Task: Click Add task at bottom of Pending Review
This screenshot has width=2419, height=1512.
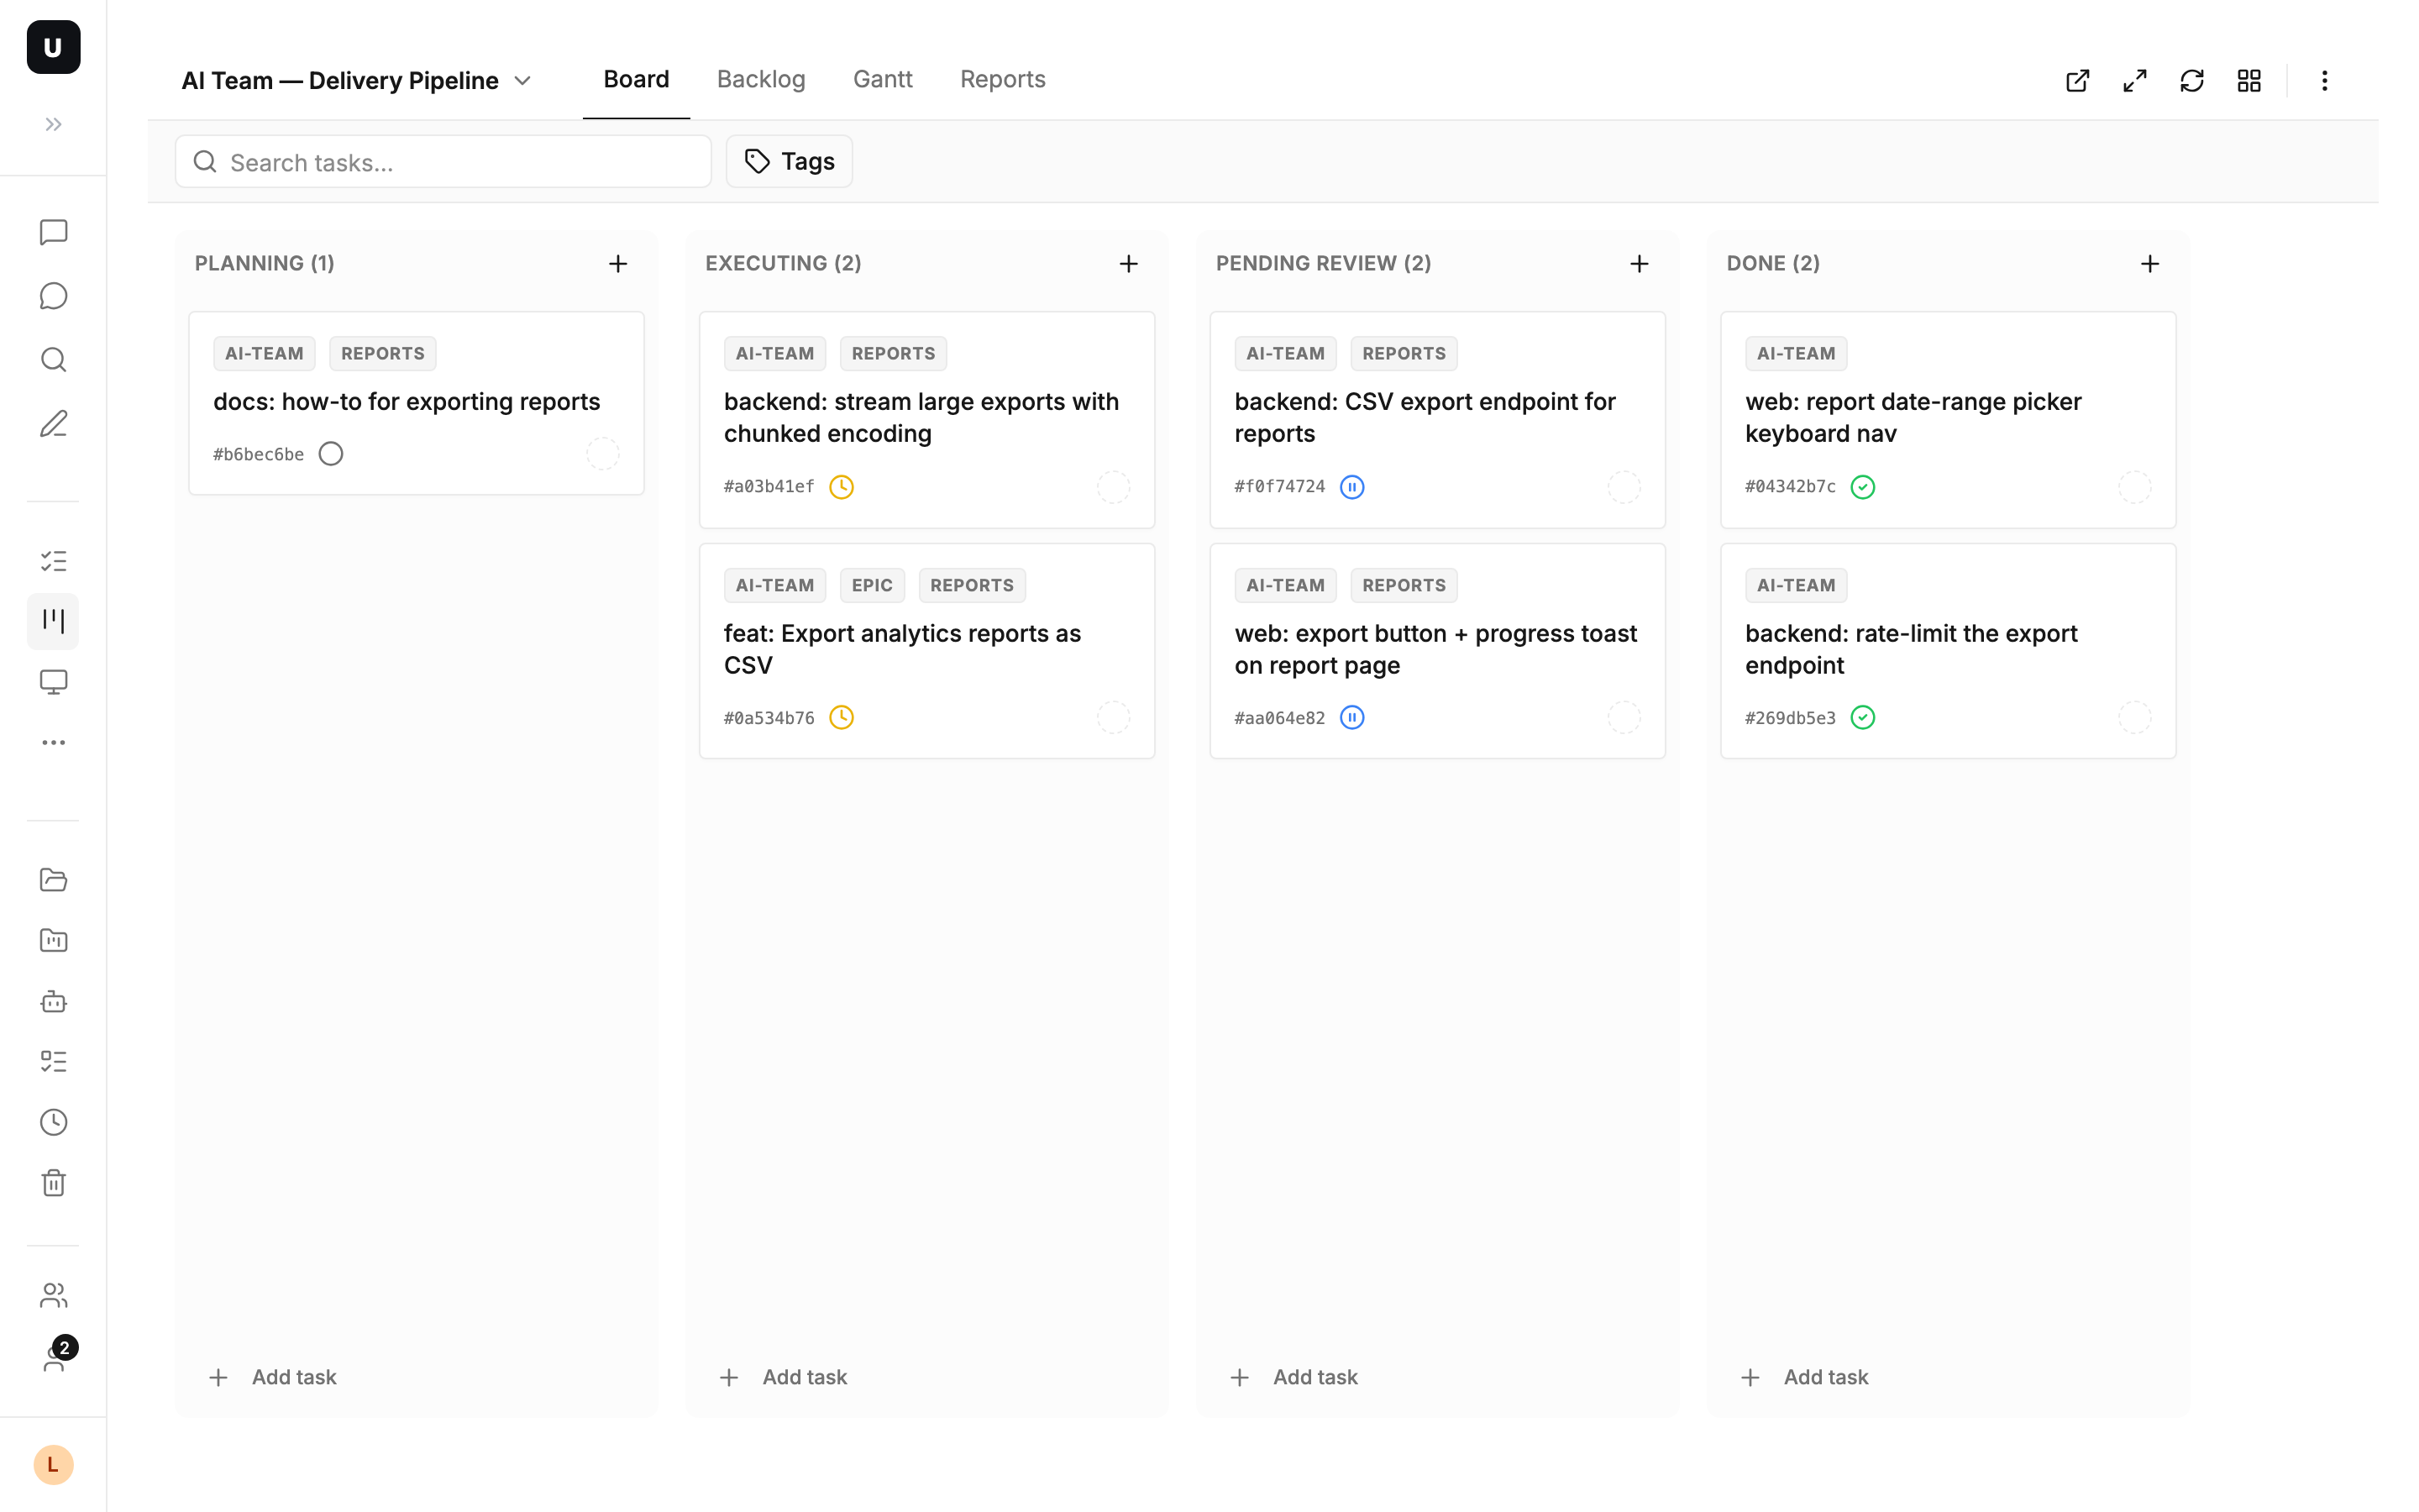Action: 1294,1377
